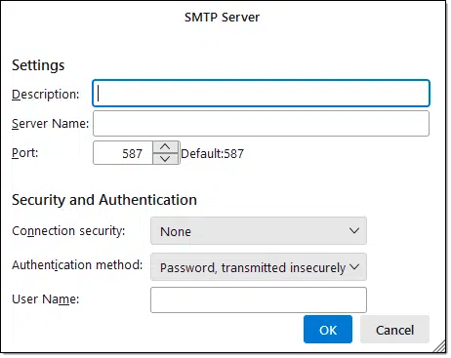The height and width of the screenshot is (358, 451).
Task: Click the User Name input field
Action: [259, 299]
